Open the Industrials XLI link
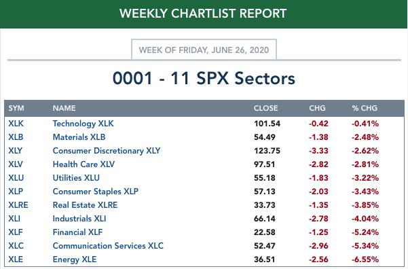Image resolution: width=408 pixels, height=269 pixels. click(x=79, y=219)
